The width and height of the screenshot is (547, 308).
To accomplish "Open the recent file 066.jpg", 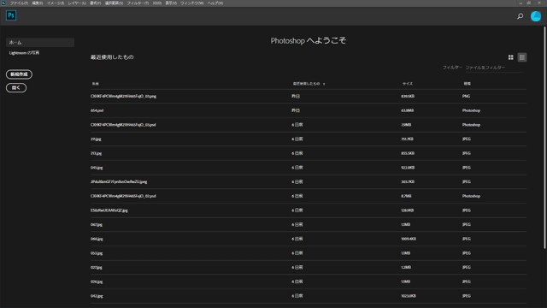I will coord(97,239).
